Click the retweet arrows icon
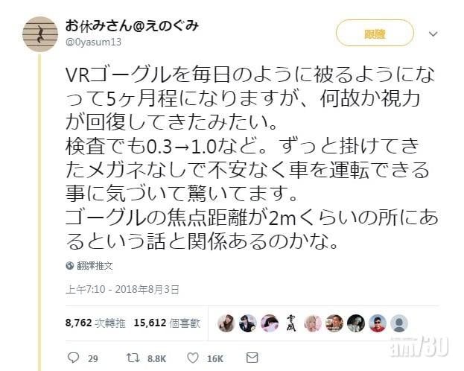Viewport: 464px width, 371px height. [133, 358]
